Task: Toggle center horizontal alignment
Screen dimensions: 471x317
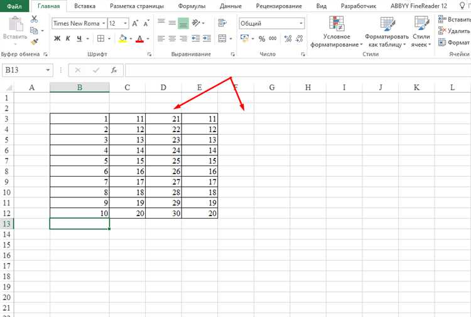Action: coord(172,39)
